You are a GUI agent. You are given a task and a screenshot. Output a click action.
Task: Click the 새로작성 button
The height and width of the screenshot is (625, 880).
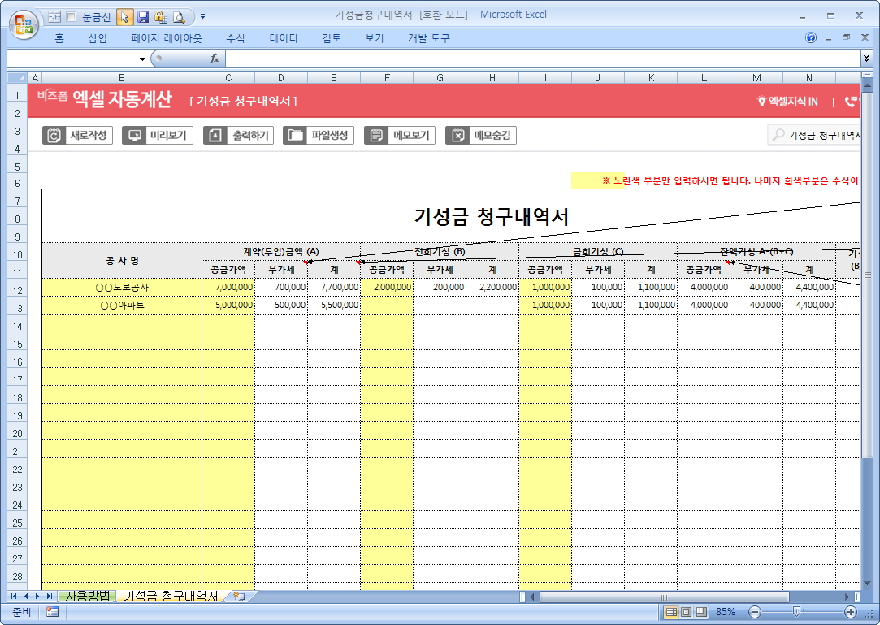[77, 136]
